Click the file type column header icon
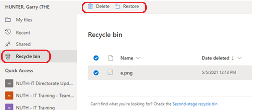Viewport: 256px width, 112px height. [x=111, y=58]
